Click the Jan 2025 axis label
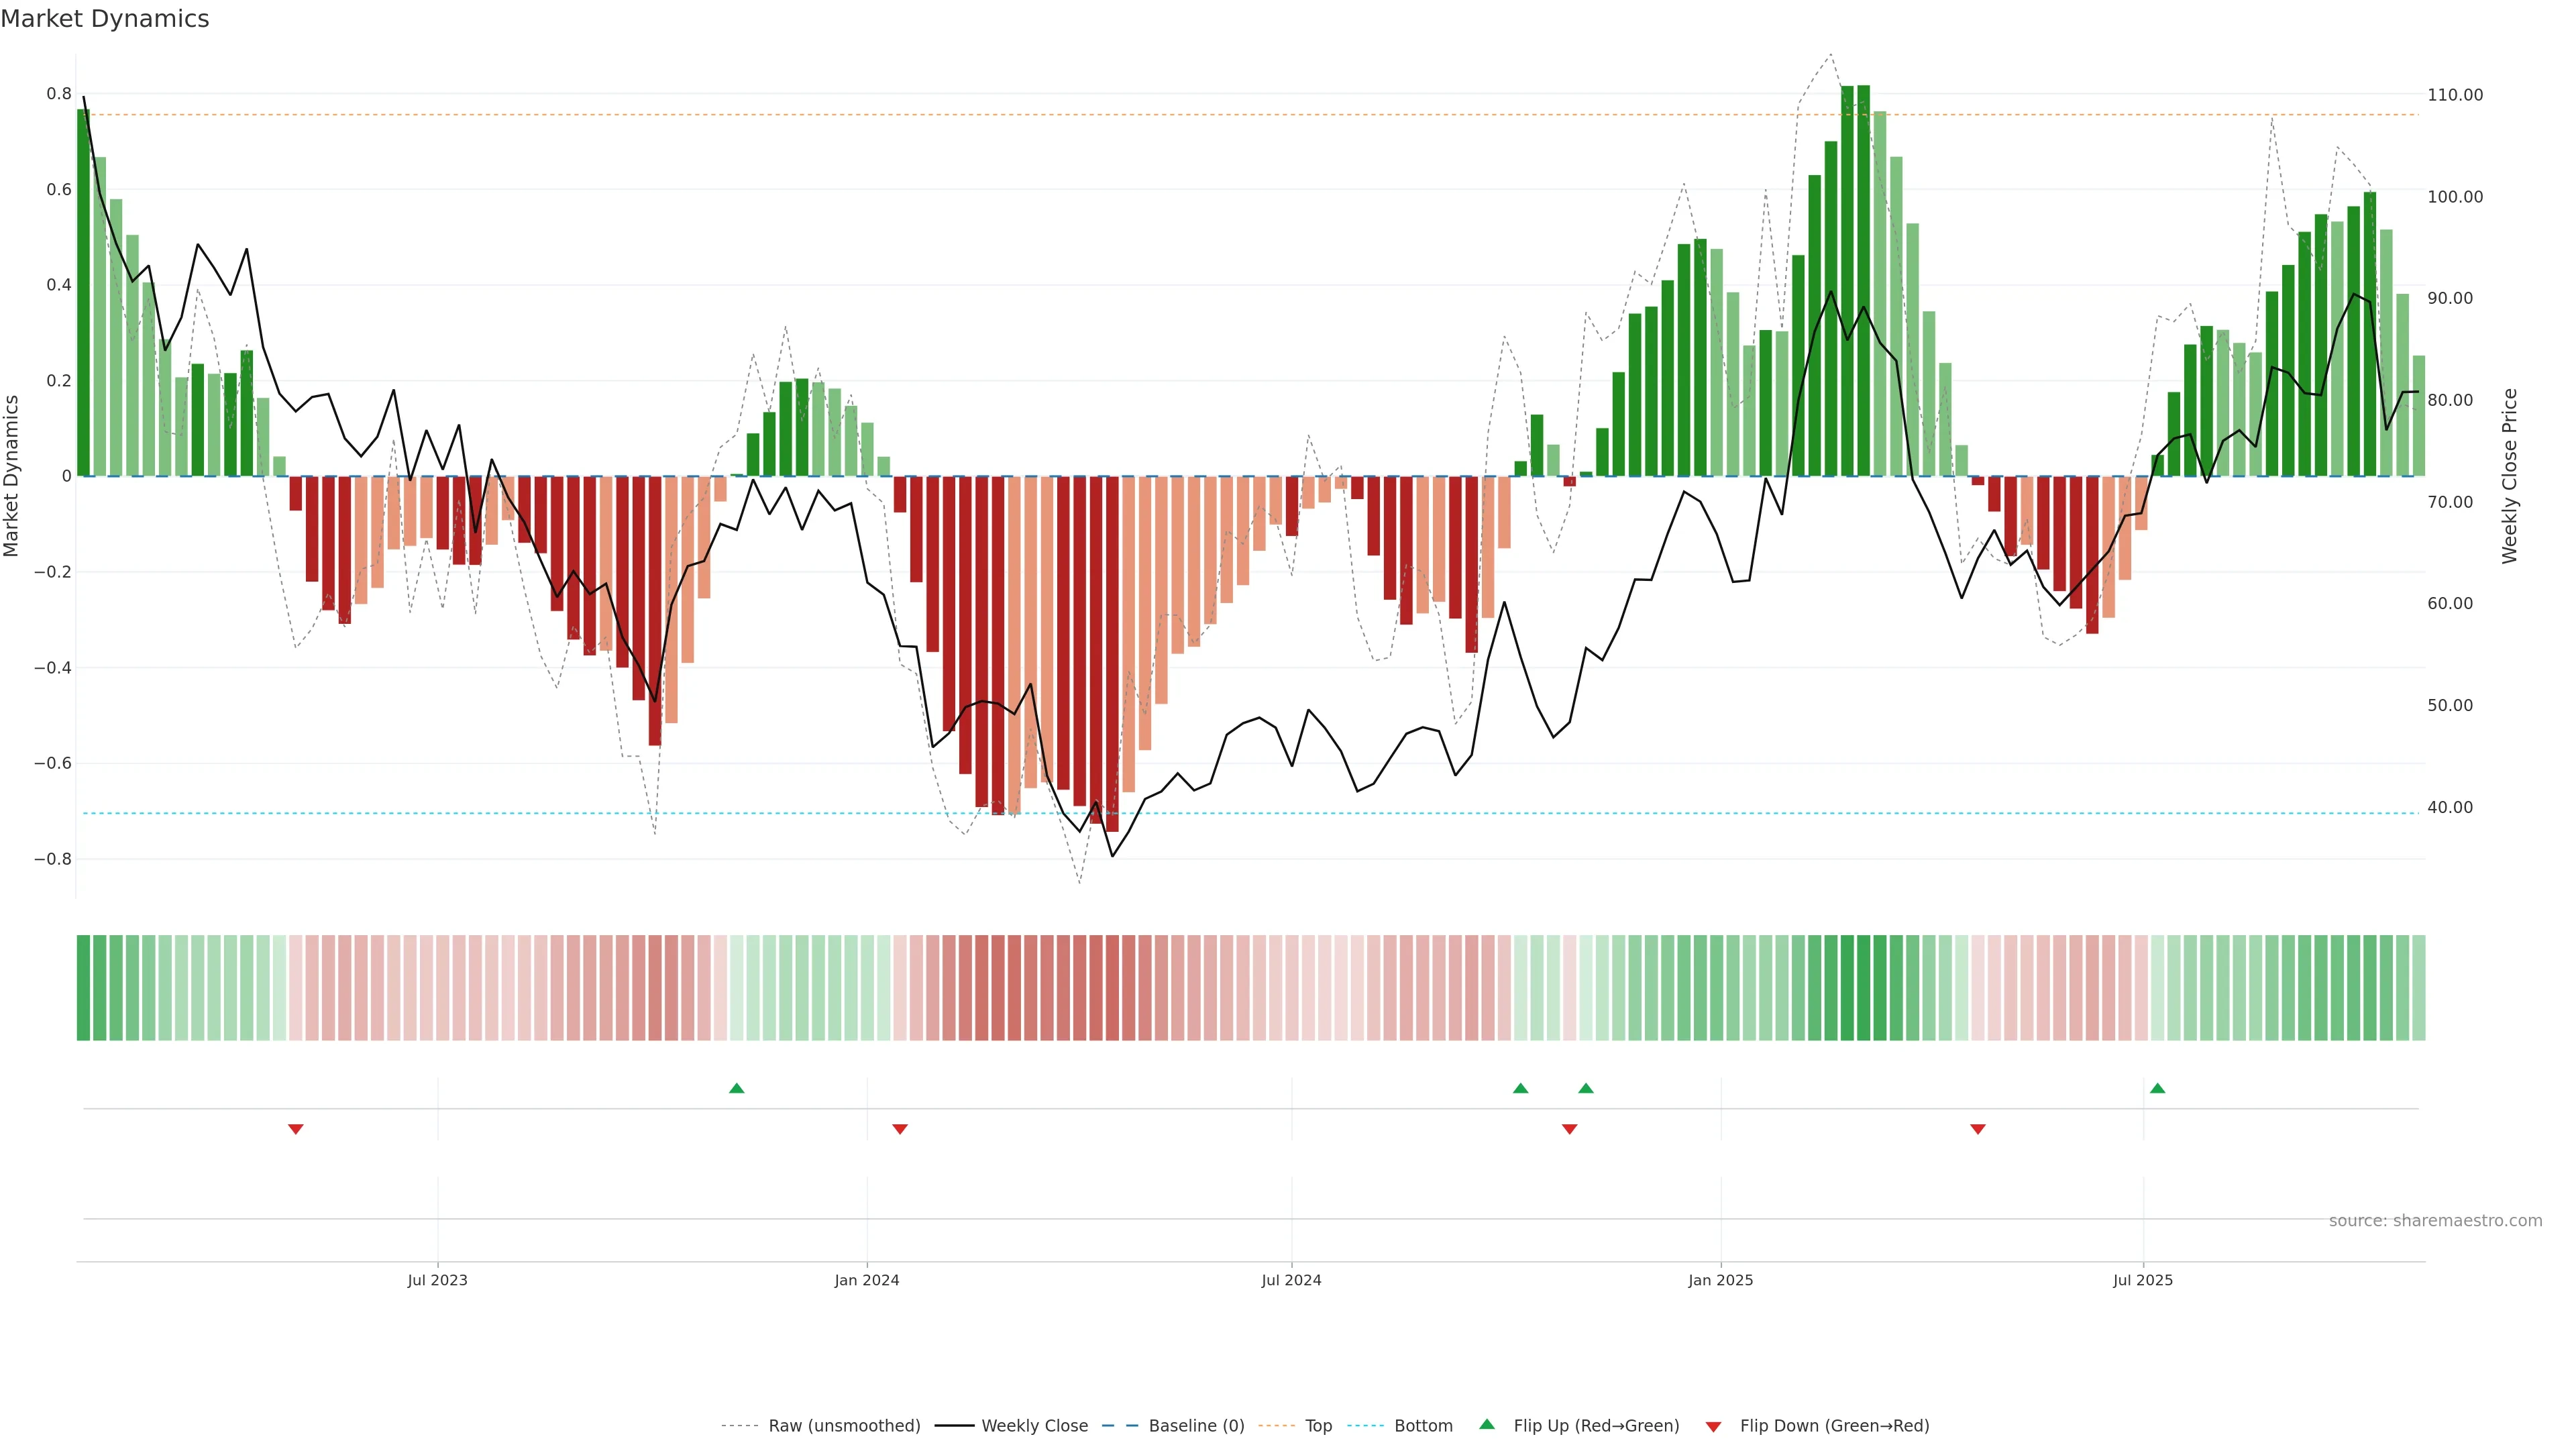2576x1449 pixels. coord(1720,1280)
